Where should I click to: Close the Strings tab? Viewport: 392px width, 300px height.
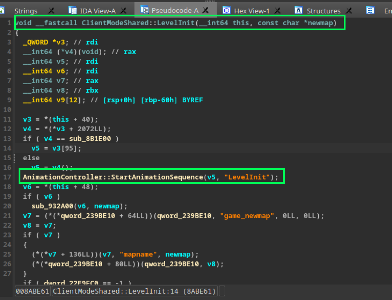click(52, 11)
